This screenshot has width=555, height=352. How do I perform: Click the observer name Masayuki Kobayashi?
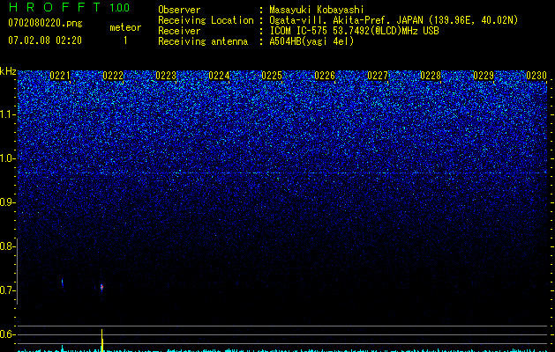coord(317,10)
